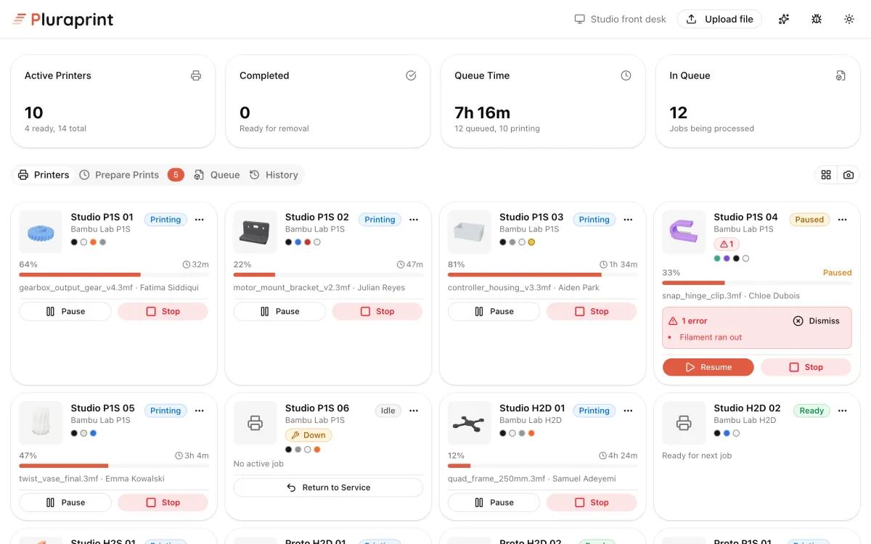This screenshot has width=871, height=544.
Task: Click quad_frame_250mm.3mf file name
Action: [x=496, y=479]
